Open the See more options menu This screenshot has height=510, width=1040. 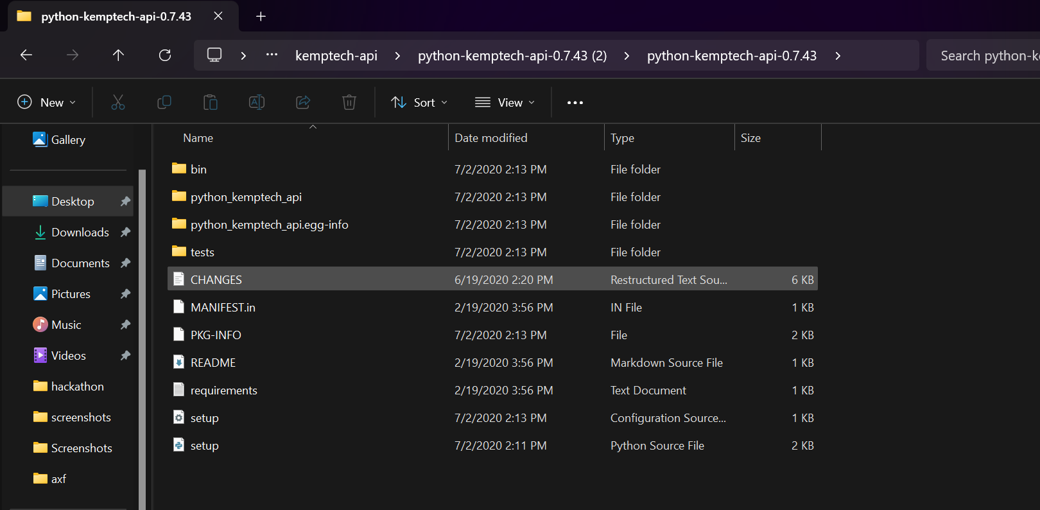575,102
